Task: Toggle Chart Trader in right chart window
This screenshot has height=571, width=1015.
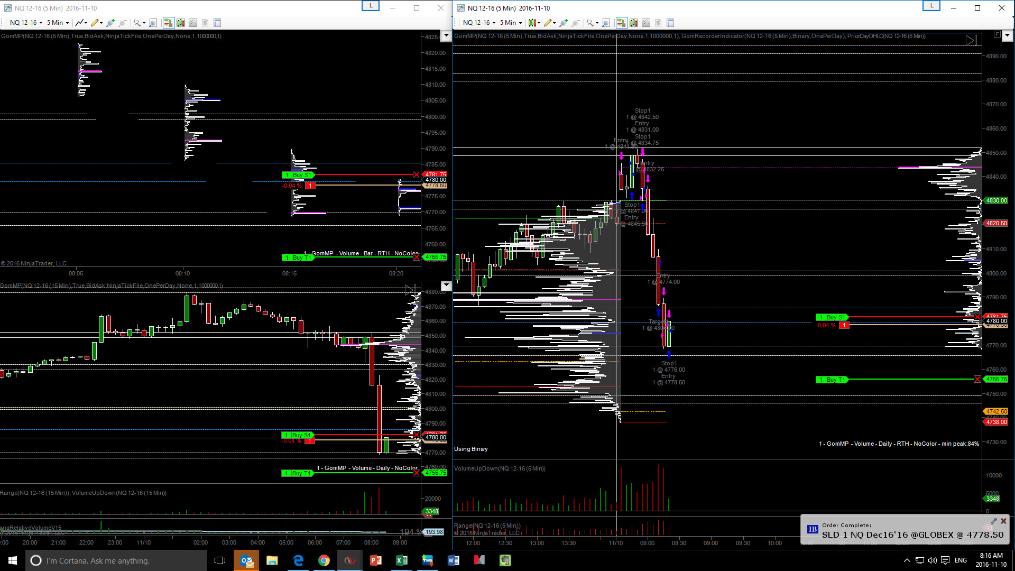Action: click(x=622, y=23)
